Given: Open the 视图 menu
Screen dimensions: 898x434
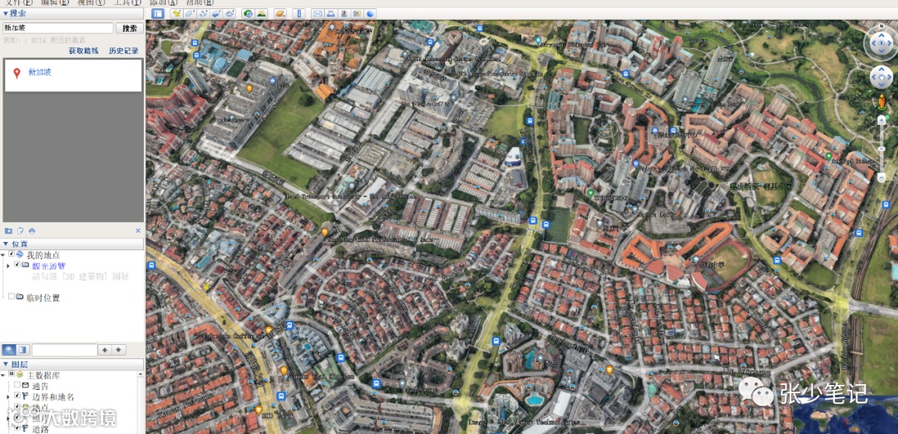Looking at the screenshot, I should [91, 2].
